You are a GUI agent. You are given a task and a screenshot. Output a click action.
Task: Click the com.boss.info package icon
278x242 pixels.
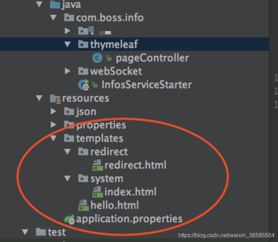[69, 18]
